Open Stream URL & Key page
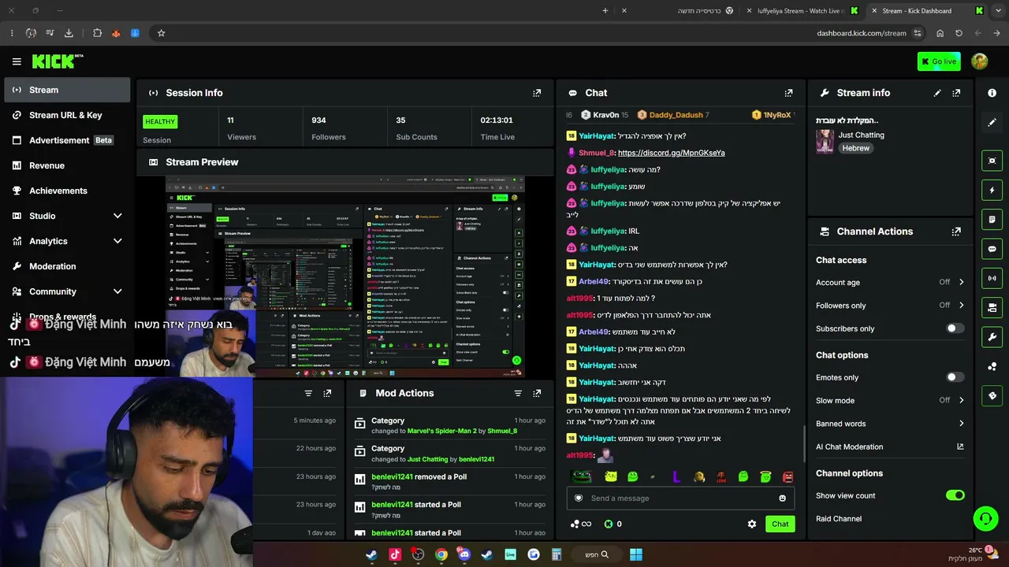The image size is (1009, 567). coord(67,115)
